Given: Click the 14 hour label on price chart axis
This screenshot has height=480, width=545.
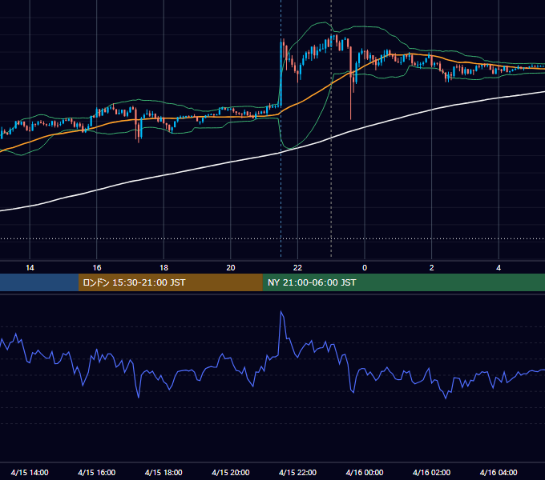Looking at the screenshot, I should pyautogui.click(x=30, y=268).
